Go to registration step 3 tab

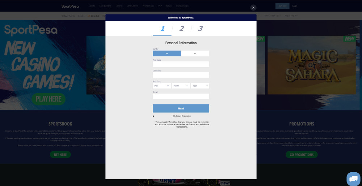200,29
